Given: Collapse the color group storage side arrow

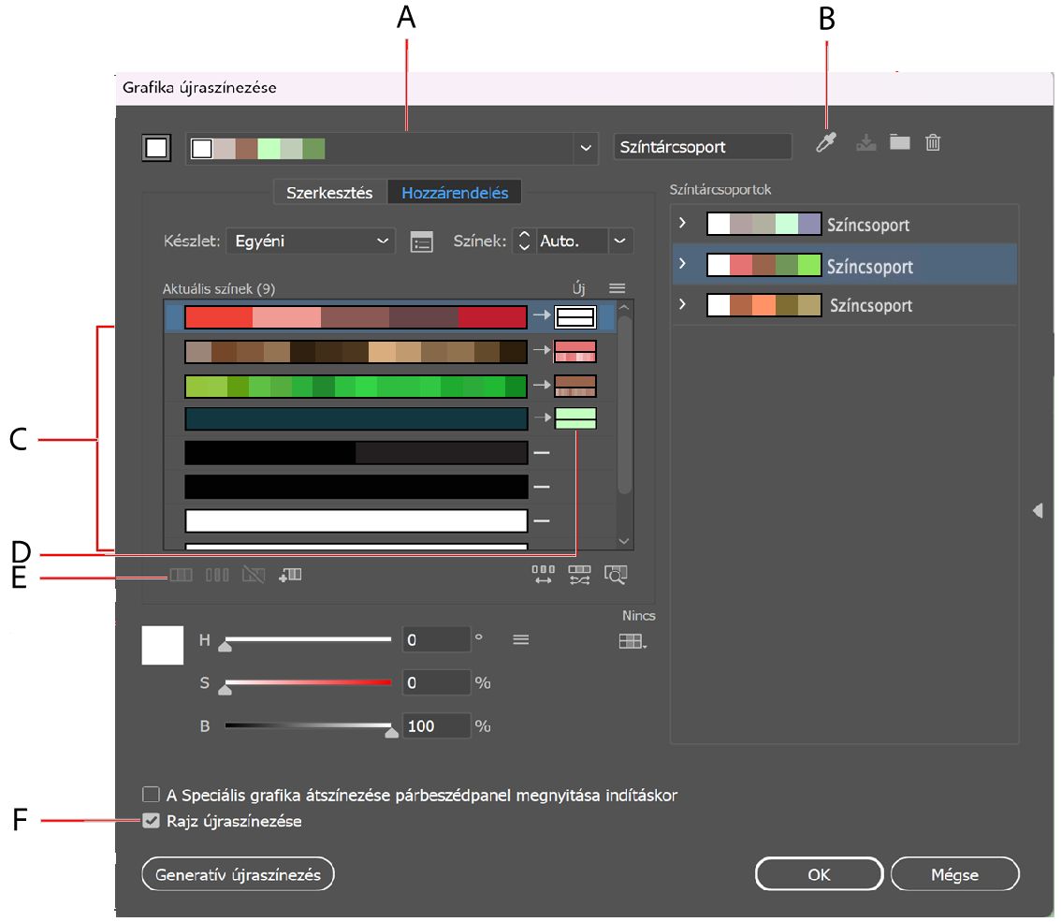Looking at the screenshot, I should pyautogui.click(x=1038, y=511).
